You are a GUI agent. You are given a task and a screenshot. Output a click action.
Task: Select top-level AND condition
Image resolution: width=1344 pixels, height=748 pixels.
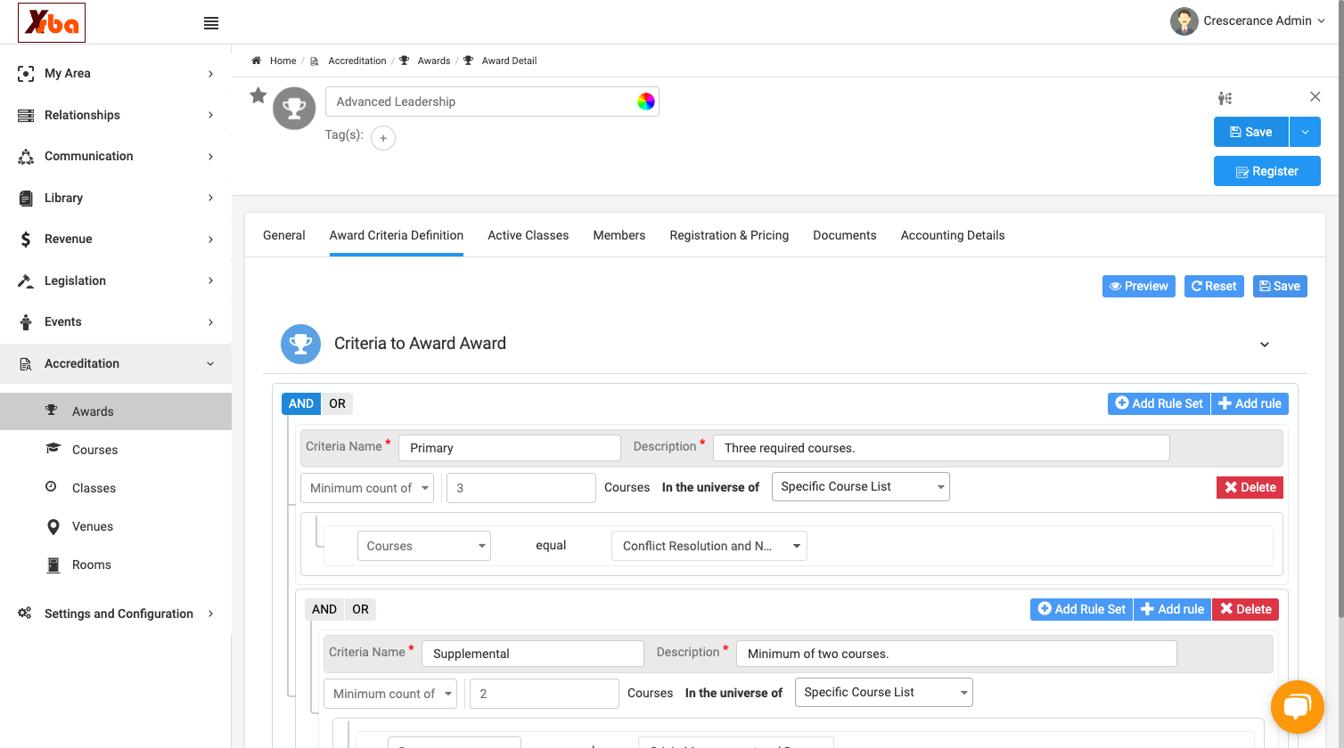click(x=301, y=403)
